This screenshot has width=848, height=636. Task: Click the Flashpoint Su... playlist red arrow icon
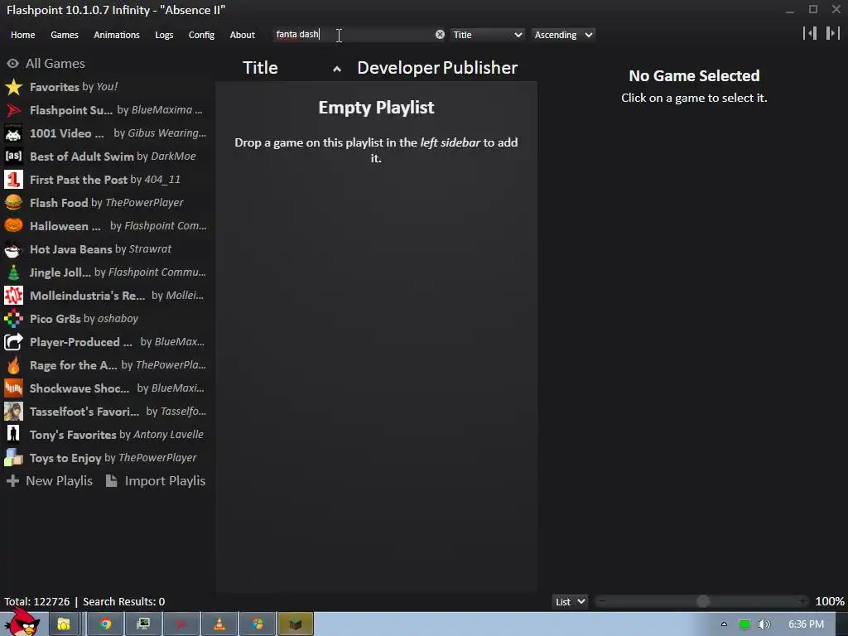(x=13, y=110)
